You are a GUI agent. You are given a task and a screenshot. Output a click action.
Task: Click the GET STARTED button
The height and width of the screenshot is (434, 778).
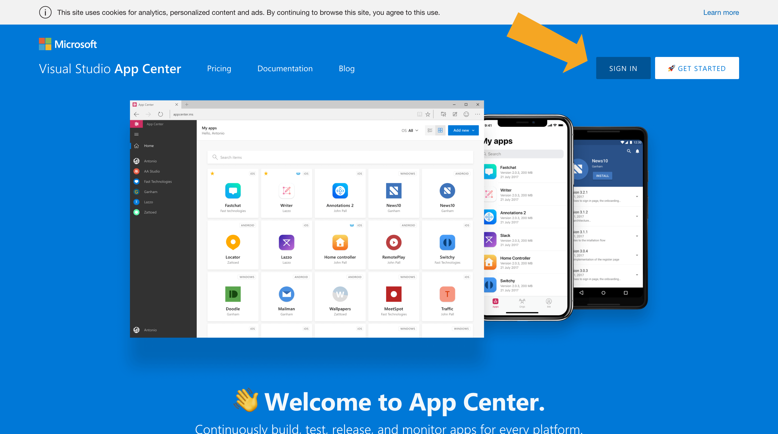pos(697,68)
